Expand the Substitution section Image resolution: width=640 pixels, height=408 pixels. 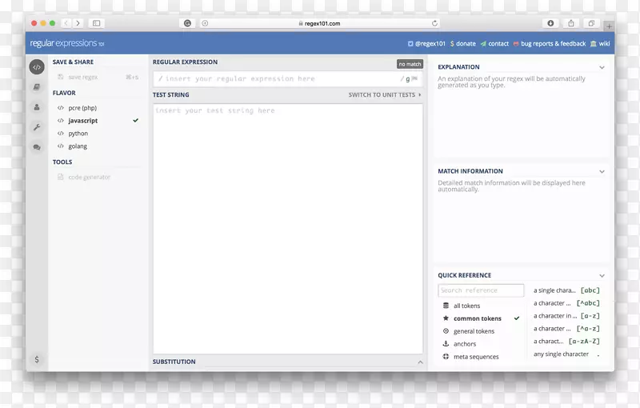pos(420,362)
